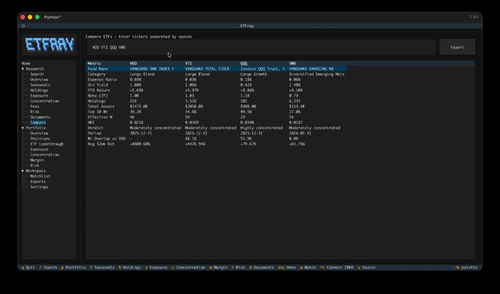The image size is (500, 294).
Task: Open Risk under Research
Action: click(x=35, y=112)
